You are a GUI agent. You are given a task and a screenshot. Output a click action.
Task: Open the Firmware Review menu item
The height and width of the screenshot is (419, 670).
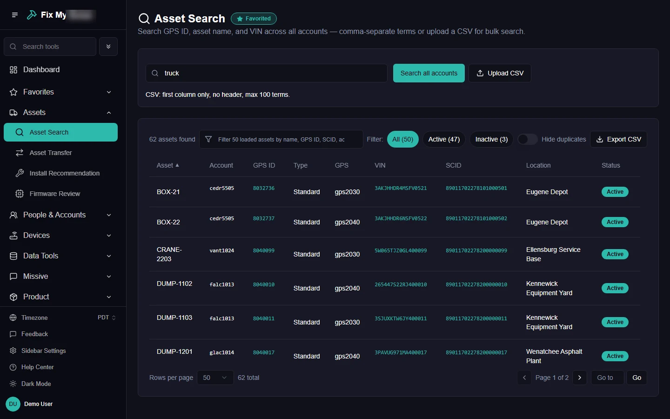click(60, 194)
